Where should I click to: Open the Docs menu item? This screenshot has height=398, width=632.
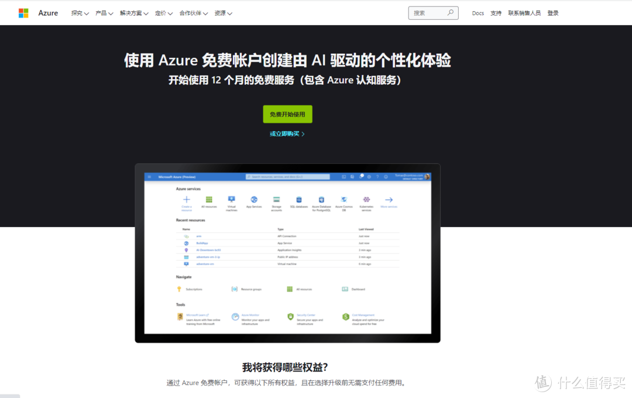click(478, 13)
